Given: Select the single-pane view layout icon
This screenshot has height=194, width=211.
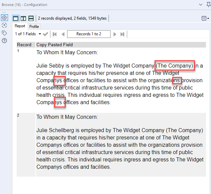Looking at the screenshot, I should pos(16,18).
